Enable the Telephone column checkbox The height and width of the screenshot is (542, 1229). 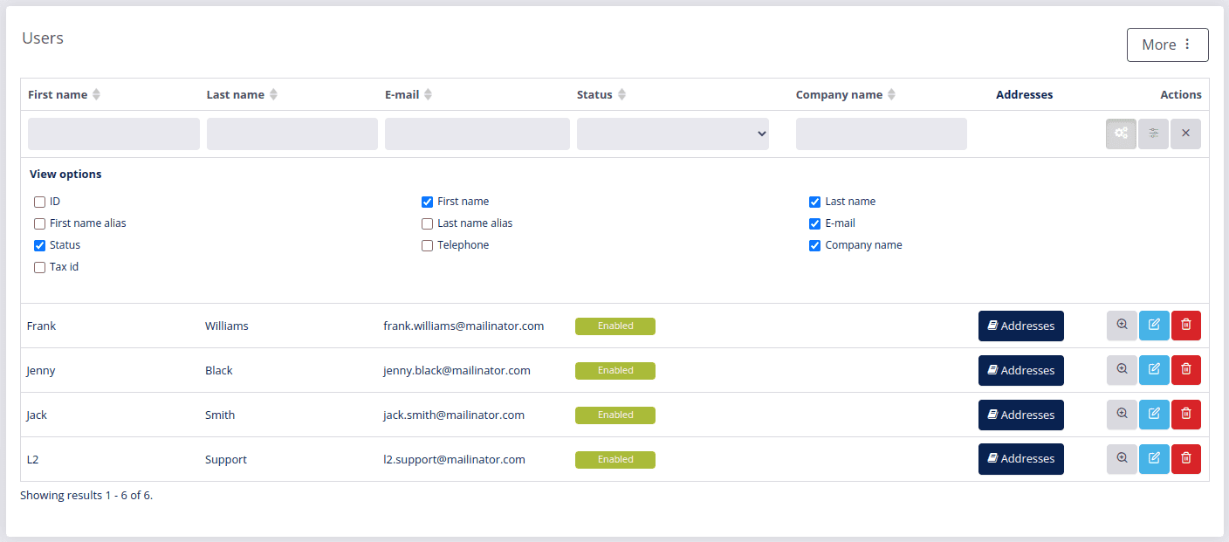427,245
